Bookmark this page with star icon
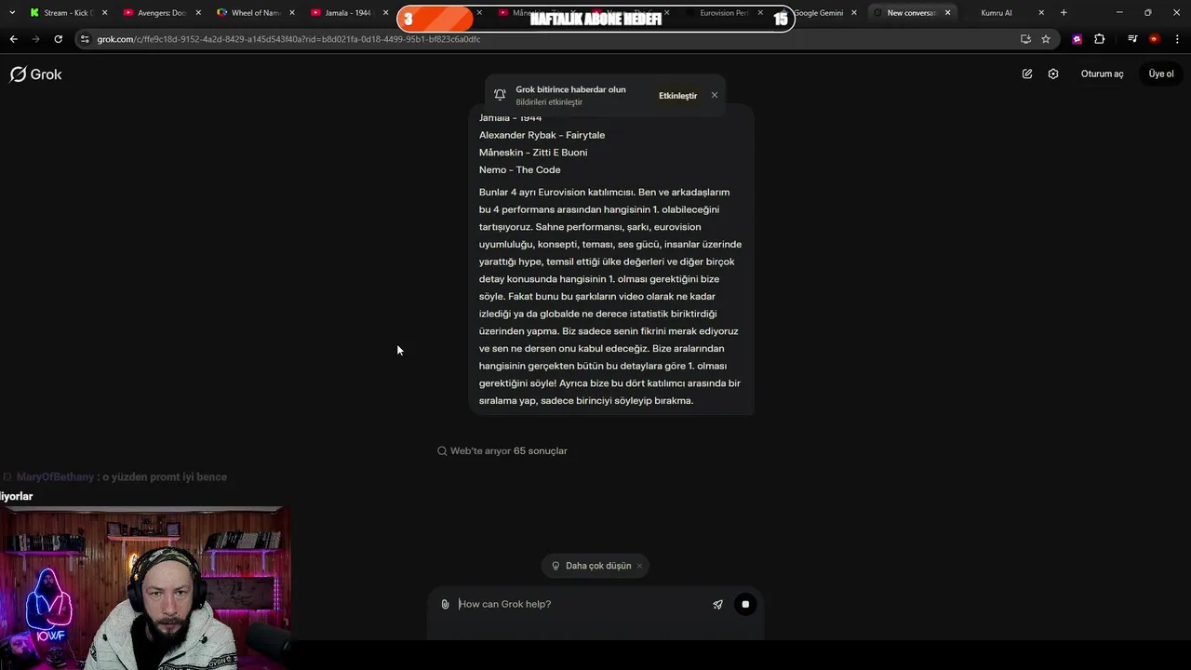1191x670 pixels. click(x=1046, y=39)
